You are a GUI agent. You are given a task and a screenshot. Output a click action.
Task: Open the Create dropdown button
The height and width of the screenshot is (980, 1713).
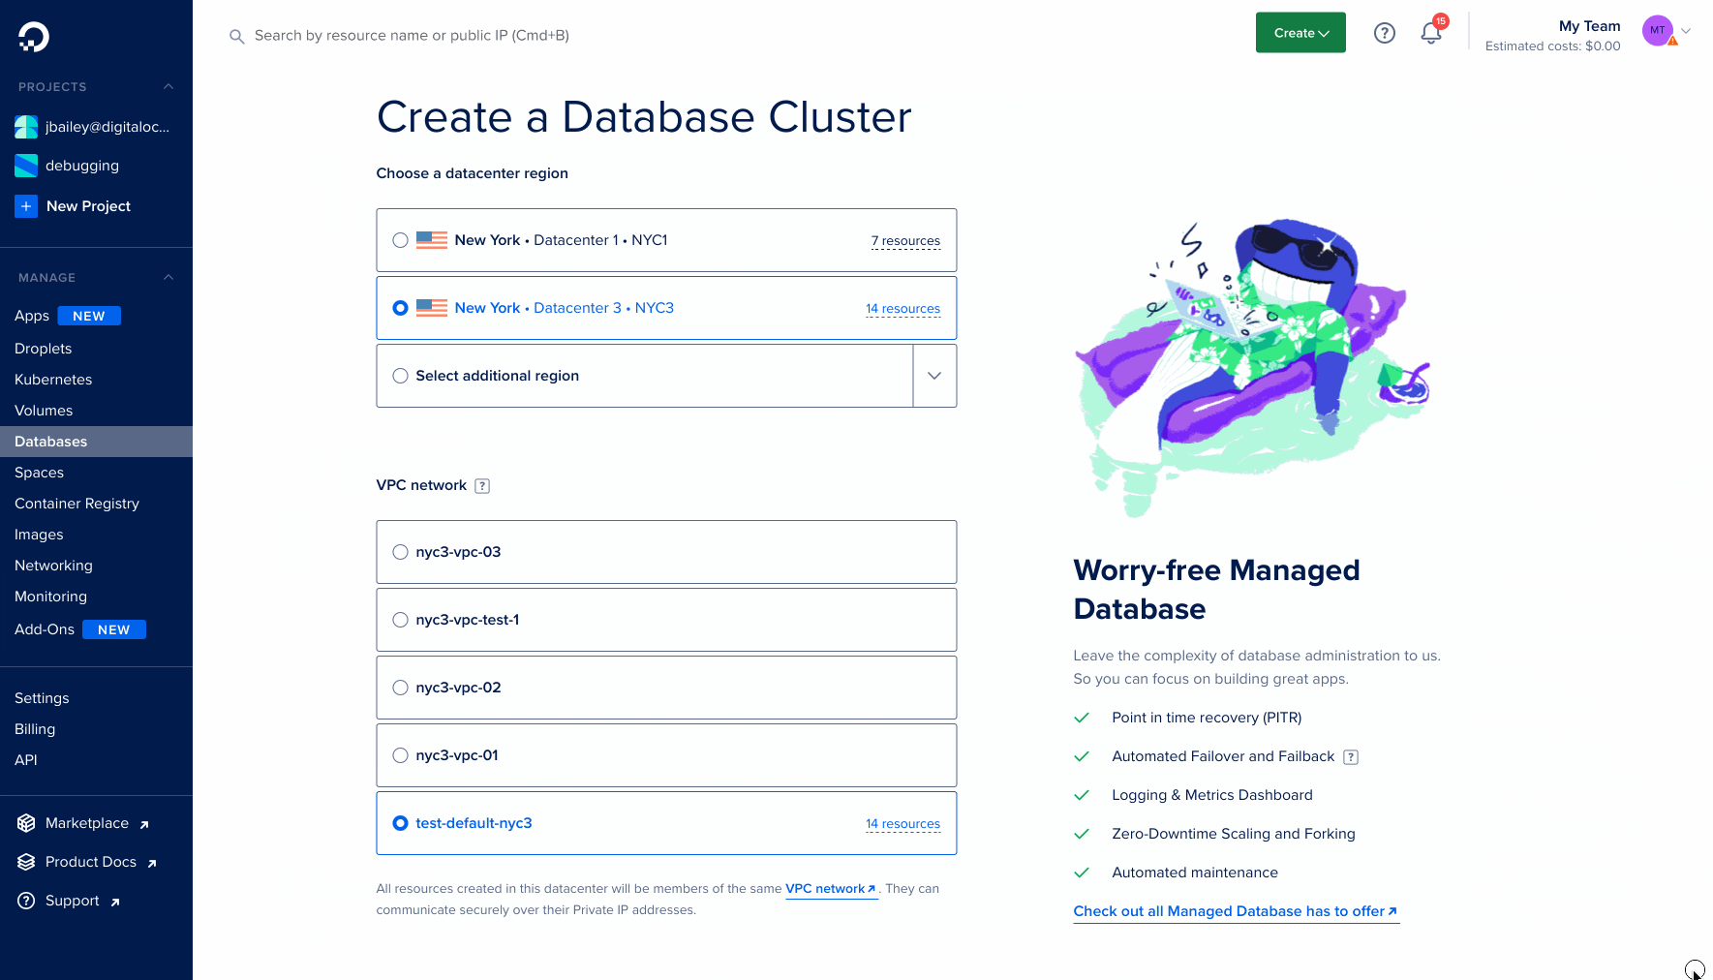[1300, 33]
